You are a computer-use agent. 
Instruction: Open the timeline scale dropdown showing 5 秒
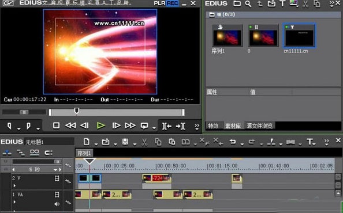click(x=55, y=170)
